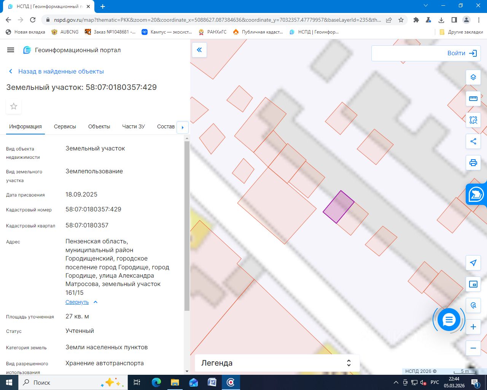This screenshot has height=390, width=487.
Task: Open the Windows Start menu
Action: (9, 382)
